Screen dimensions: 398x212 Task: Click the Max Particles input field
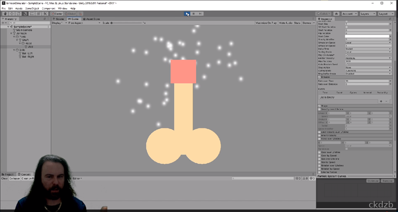pyautogui.click(x=368, y=61)
